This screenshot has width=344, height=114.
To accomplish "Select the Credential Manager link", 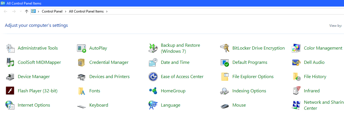I will 109,62.
